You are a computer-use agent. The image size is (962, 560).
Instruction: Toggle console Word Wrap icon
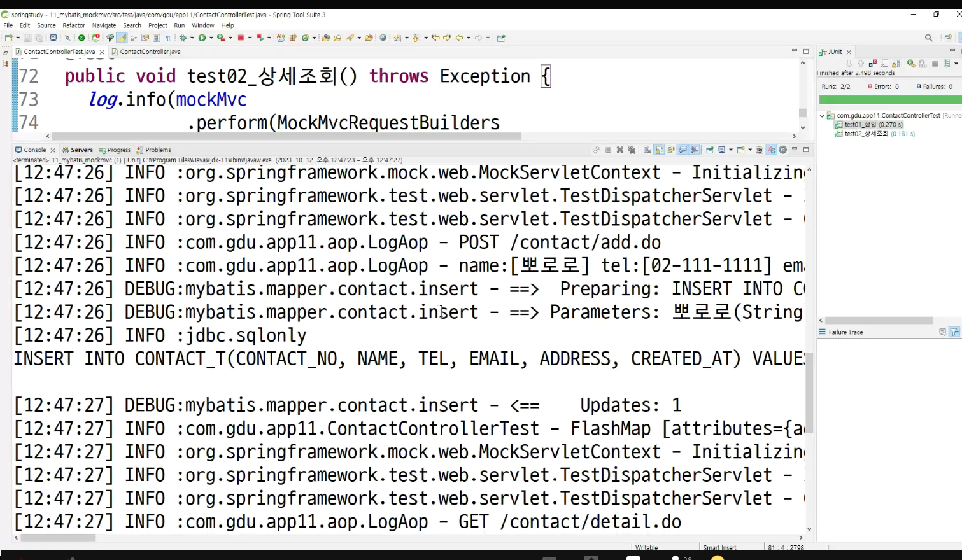pos(670,150)
